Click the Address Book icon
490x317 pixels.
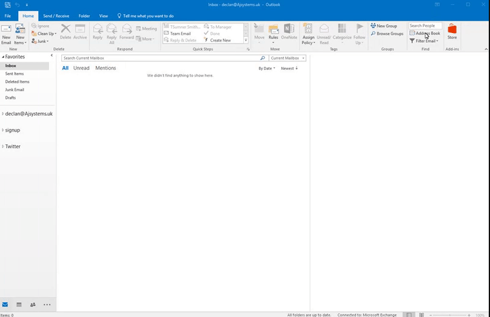click(412, 34)
